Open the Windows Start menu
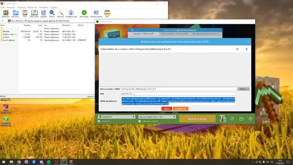 coord(4,162)
